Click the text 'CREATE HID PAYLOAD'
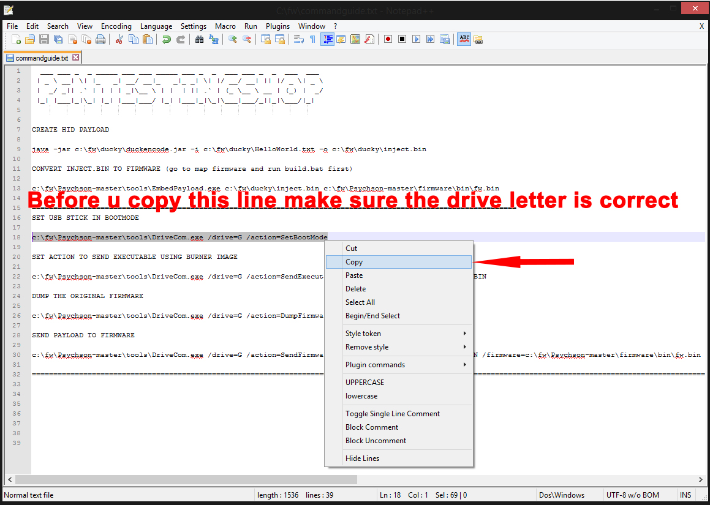Viewport: 710px width, 505px height. [x=70, y=129]
